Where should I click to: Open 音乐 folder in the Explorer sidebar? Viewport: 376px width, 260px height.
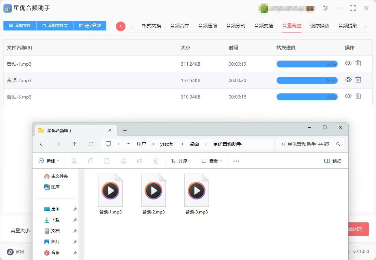click(x=52, y=252)
